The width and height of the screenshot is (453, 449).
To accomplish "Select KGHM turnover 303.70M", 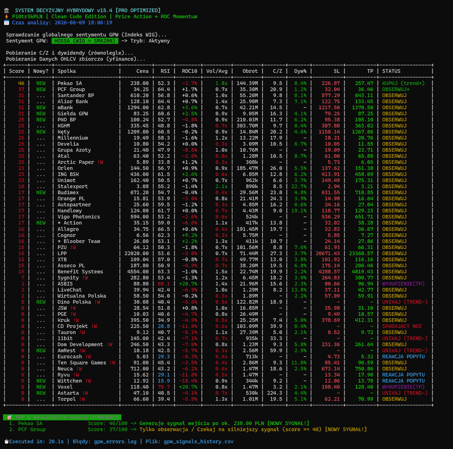I will click(x=247, y=126).
